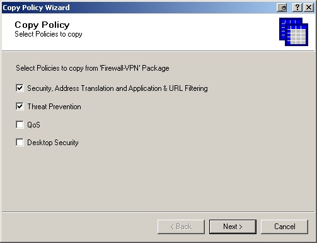317x243 pixels.
Task: Go back with the Back button
Action: coord(181,227)
